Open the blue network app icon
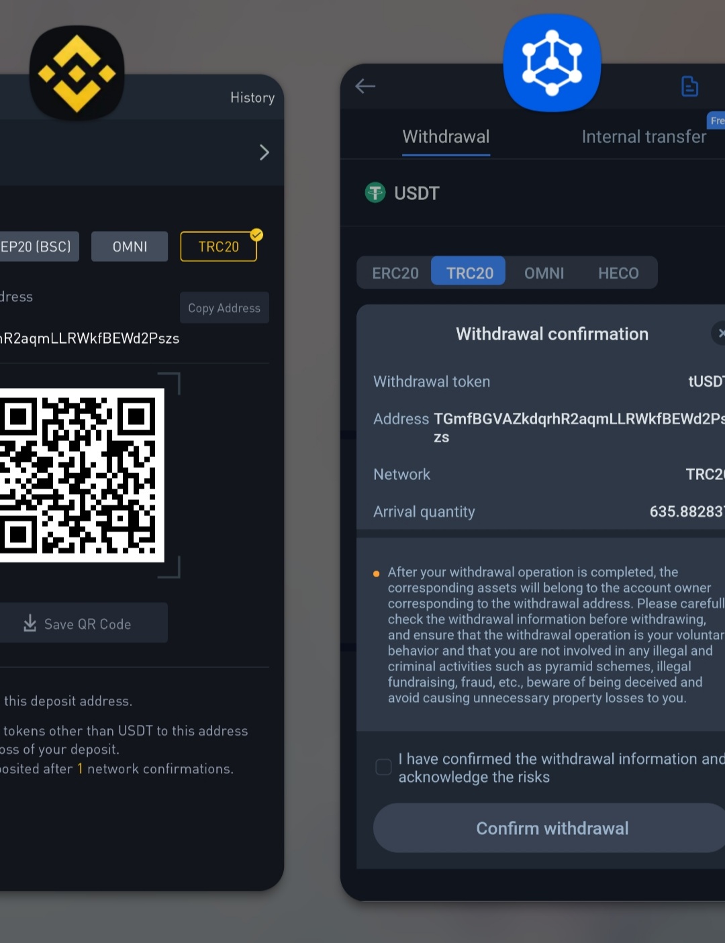This screenshot has width=725, height=943. click(552, 63)
